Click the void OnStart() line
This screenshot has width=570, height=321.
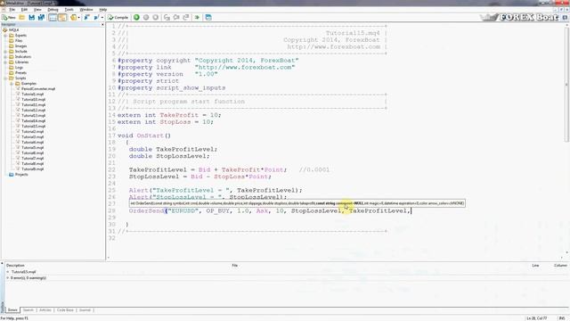tap(144, 136)
